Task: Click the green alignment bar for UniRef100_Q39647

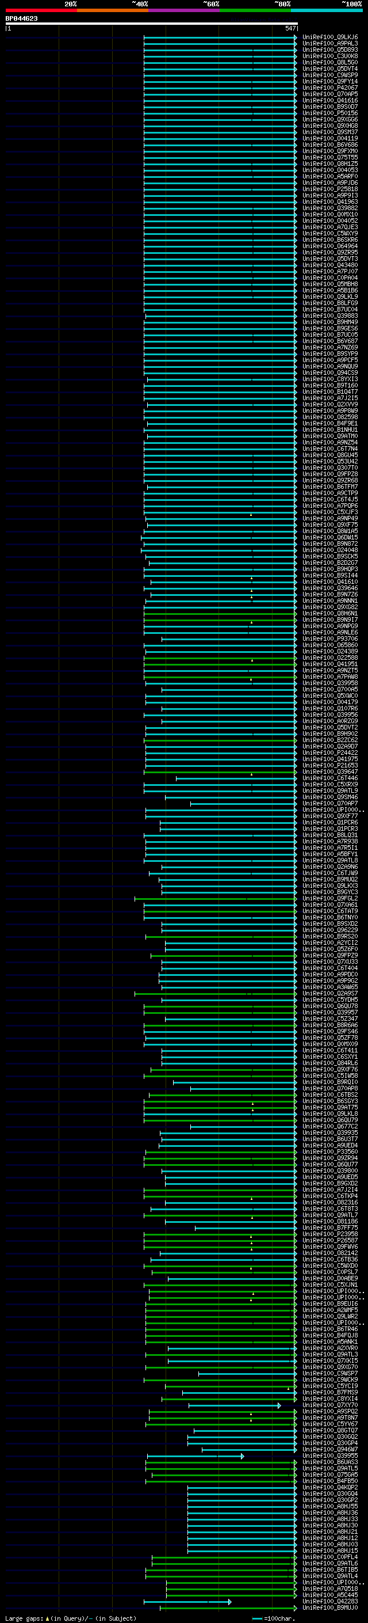Action: click(220, 772)
